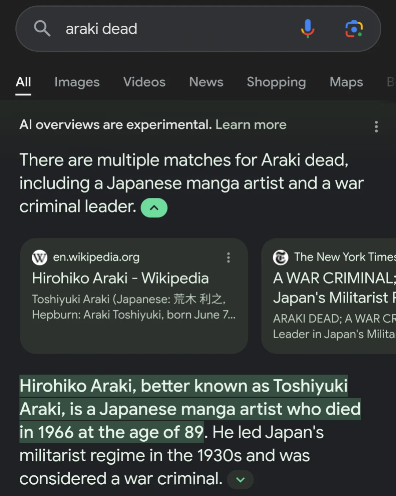The image size is (396, 496).
Task: Open the Maps search results
Action: tap(346, 82)
